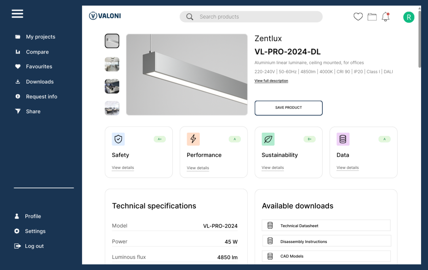The width and height of the screenshot is (428, 270).
Task: Select the third dark office thumbnail
Action: pos(112,86)
